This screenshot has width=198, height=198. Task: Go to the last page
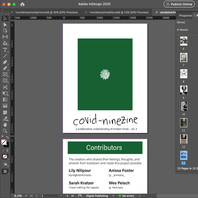[x=73, y=196]
